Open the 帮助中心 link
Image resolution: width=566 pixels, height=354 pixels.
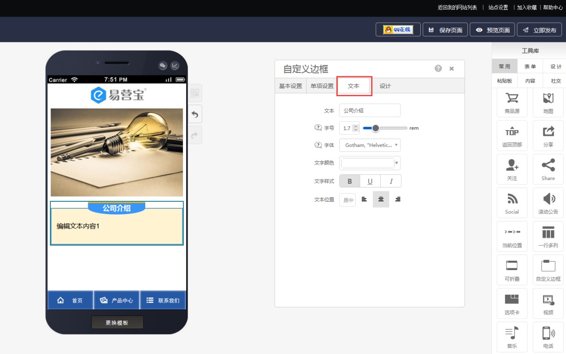(x=553, y=8)
